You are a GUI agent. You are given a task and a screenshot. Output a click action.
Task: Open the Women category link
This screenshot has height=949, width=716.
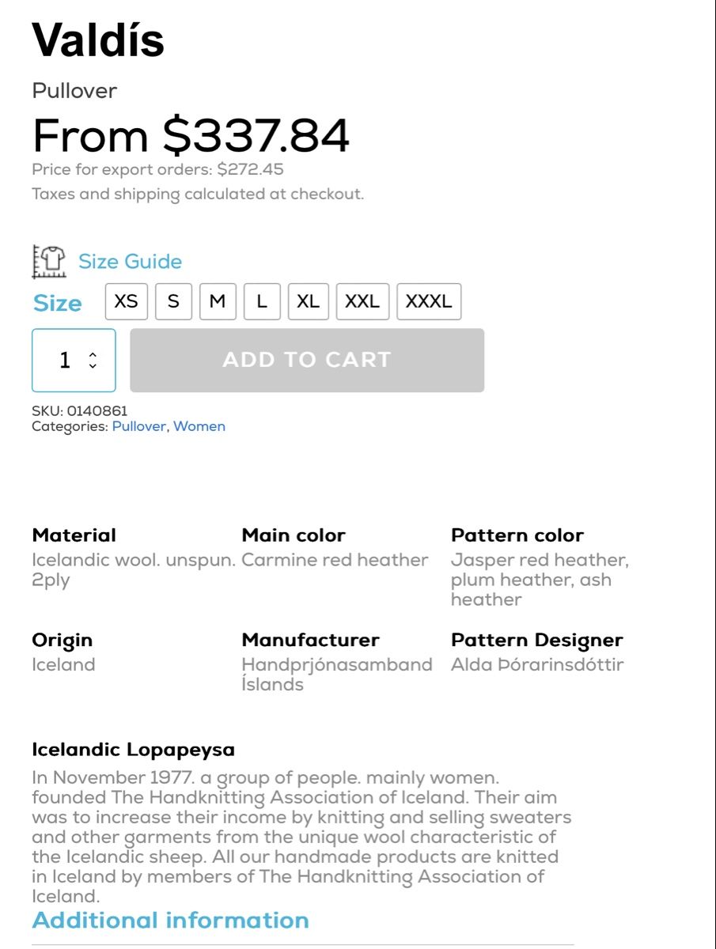(x=199, y=426)
